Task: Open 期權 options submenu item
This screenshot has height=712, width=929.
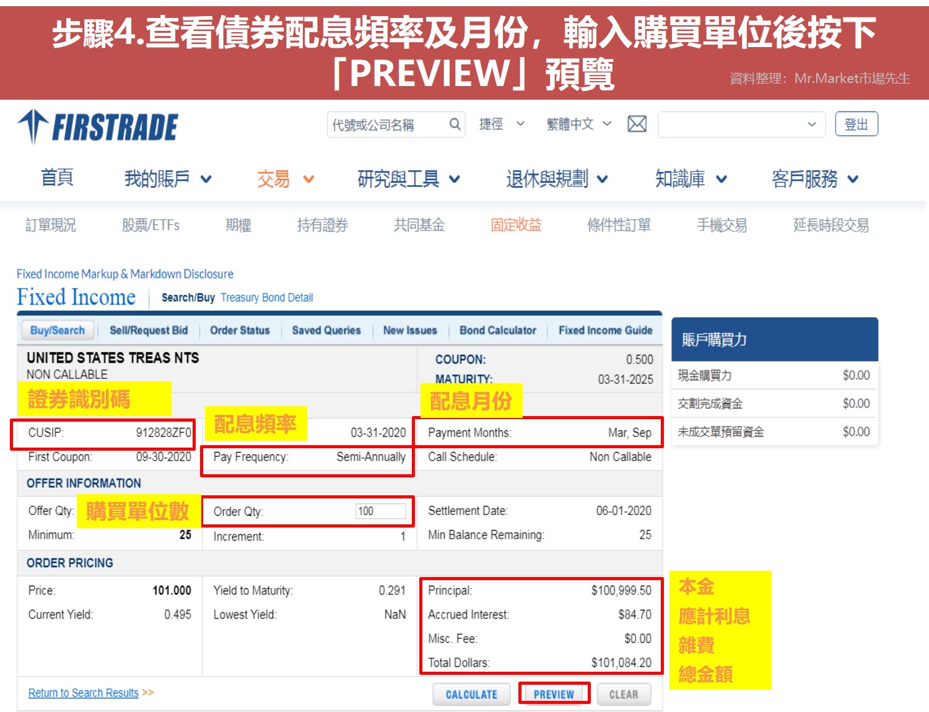Action: tap(238, 225)
